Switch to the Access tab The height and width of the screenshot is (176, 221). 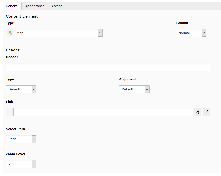57,6
